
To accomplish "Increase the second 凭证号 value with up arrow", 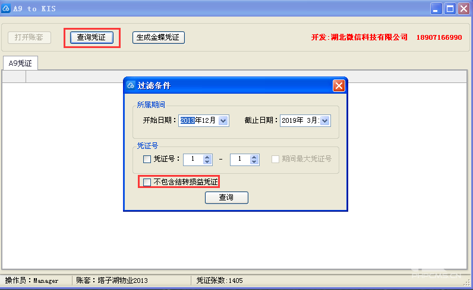I will coord(254,157).
